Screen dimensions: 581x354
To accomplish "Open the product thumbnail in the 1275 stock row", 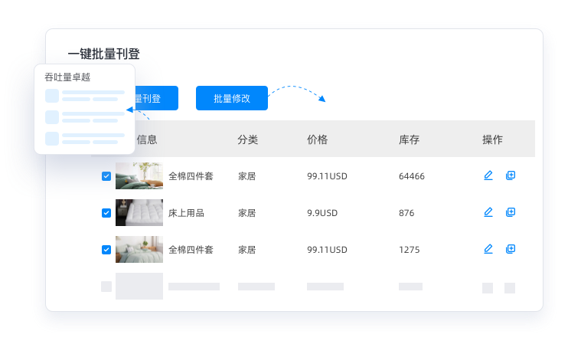I will coord(139,249).
